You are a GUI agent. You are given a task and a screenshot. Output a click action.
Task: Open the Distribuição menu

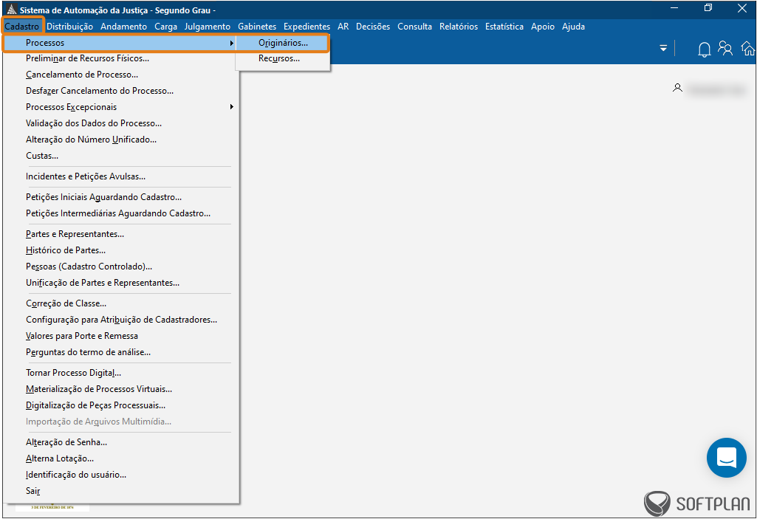tap(70, 27)
